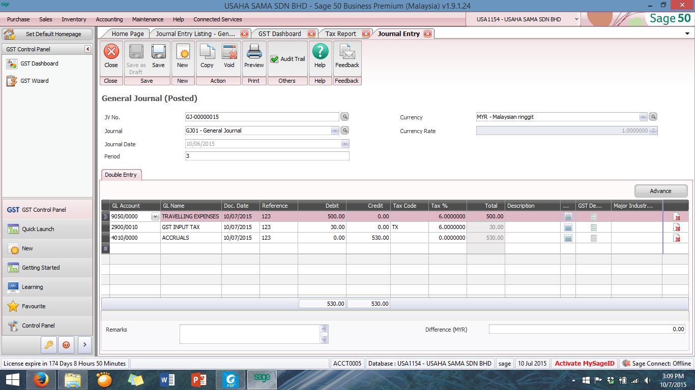The image size is (695, 390).
Task: Close the Journal Entry tab
Action: 427,34
